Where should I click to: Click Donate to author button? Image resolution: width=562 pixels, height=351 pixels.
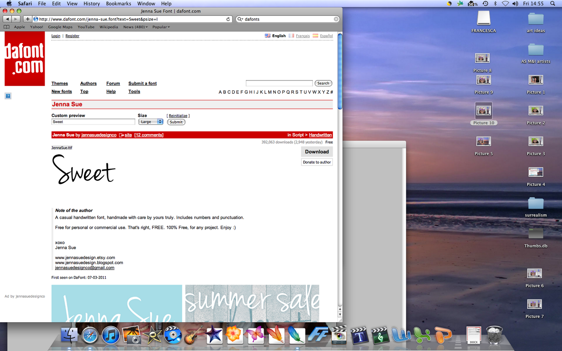point(317,162)
